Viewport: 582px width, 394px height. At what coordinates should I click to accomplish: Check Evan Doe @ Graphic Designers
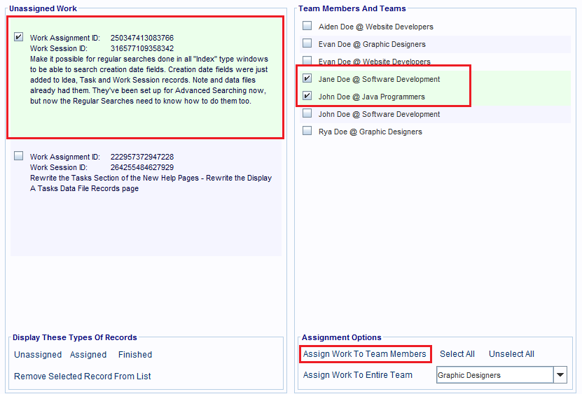[307, 43]
